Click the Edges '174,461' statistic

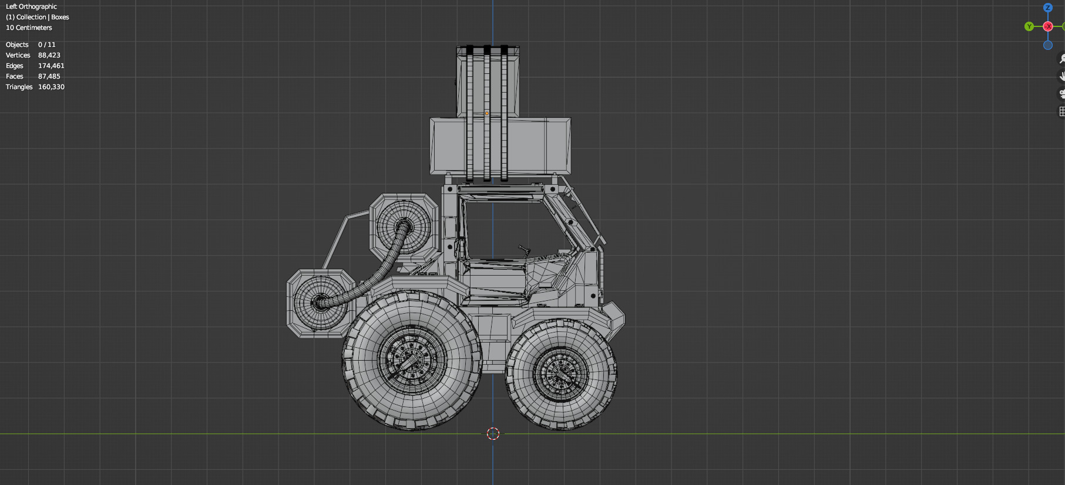pyautogui.click(x=51, y=66)
